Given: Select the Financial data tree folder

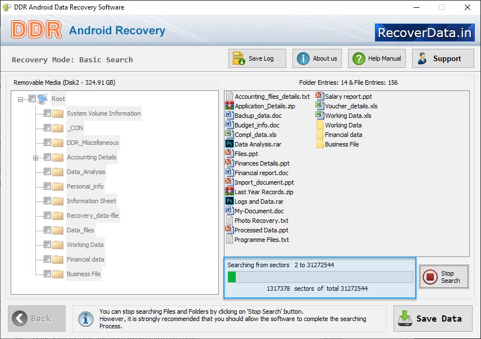Looking at the screenshot, I should tap(85, 259).
